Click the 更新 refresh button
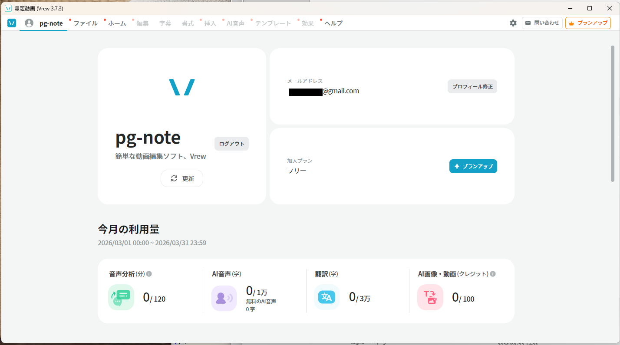The height and width of the screenshot is (345, 620). [182, 178]
